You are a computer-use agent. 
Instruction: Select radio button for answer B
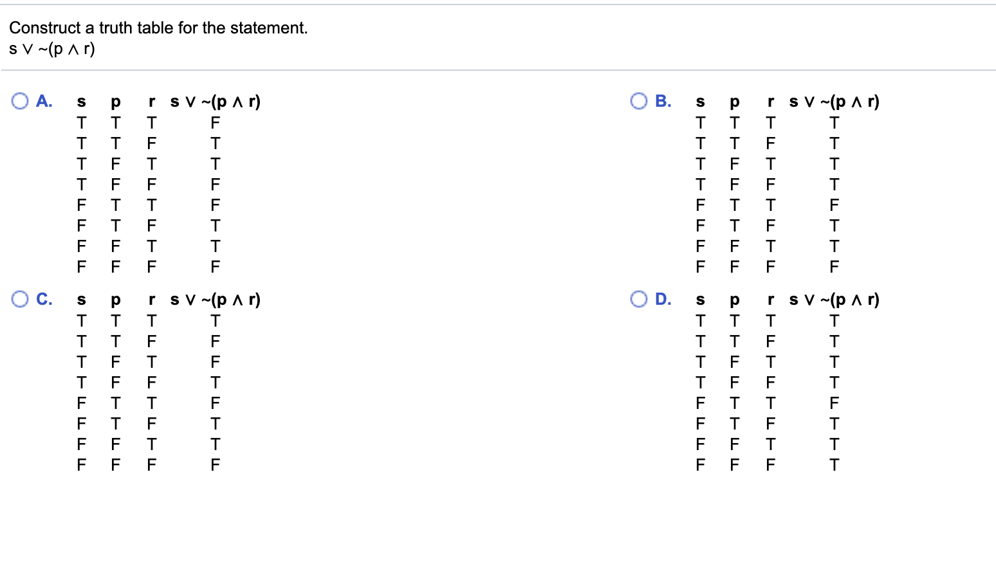[638, 100]
